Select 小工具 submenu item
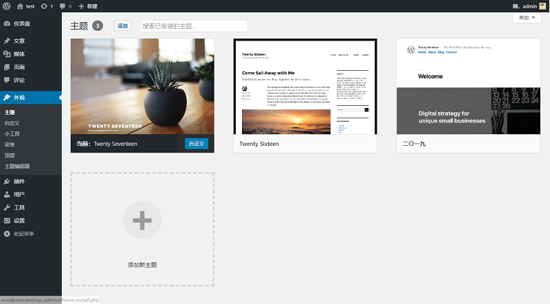The width and height of the screenshot is (550, 304). click(x=12, y=133)
